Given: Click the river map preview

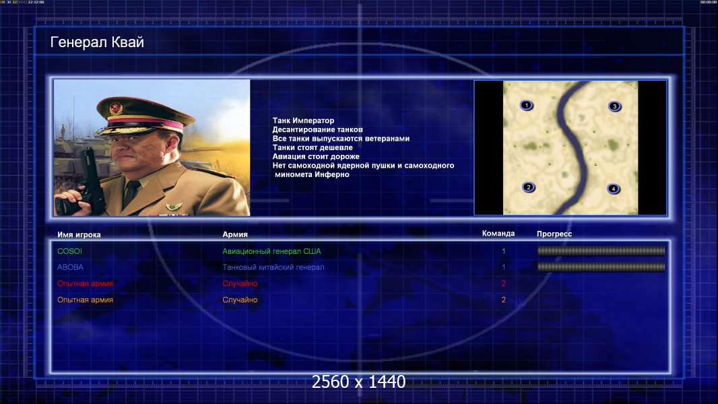Looking at the screenshot, I should tap(570, 147).
